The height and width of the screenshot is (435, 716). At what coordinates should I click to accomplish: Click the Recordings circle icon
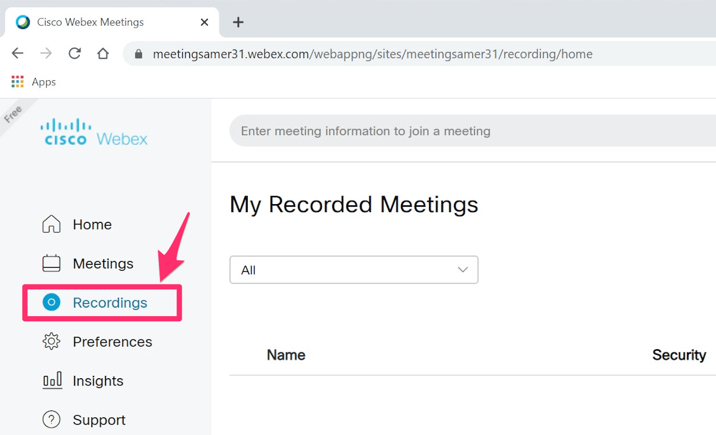[51, 303]
